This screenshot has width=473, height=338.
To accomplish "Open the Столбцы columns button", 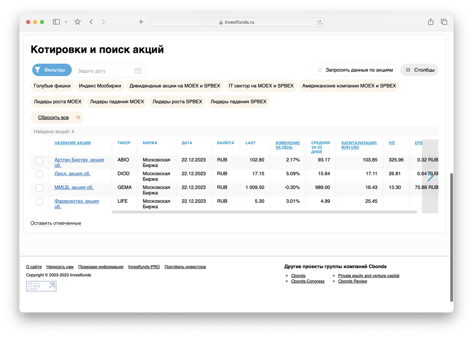I will point(419,70).
